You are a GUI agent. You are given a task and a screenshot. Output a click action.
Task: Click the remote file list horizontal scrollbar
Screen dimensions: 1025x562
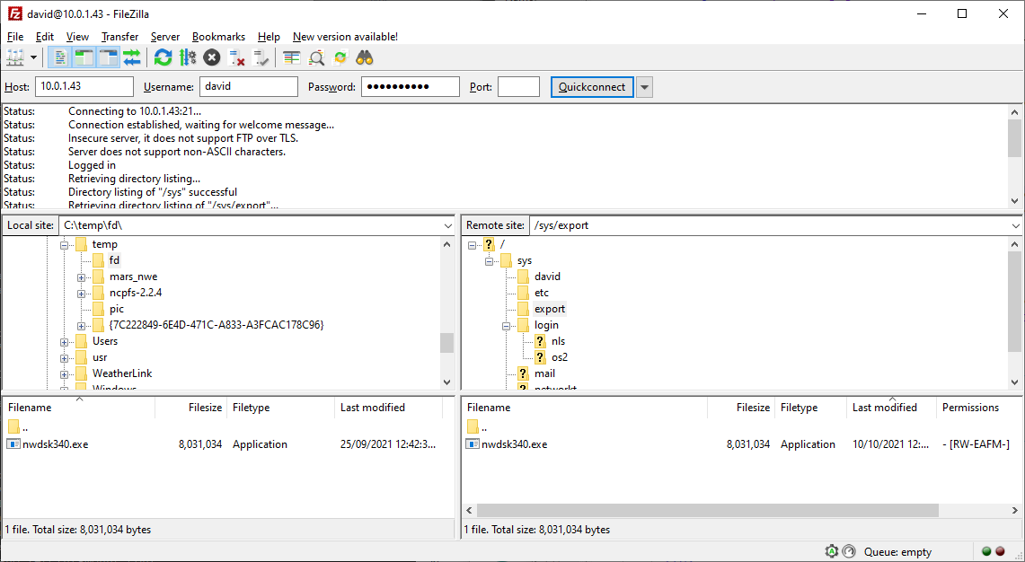[x=707, y=510]
